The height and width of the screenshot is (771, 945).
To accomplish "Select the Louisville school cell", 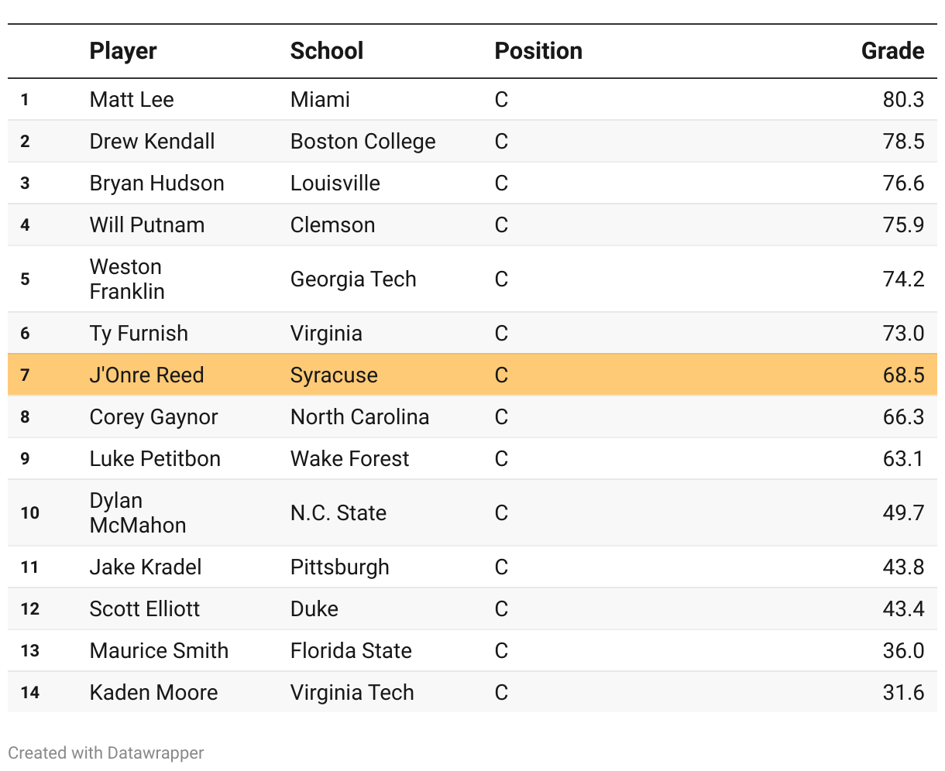I will (x=335, y=183).
